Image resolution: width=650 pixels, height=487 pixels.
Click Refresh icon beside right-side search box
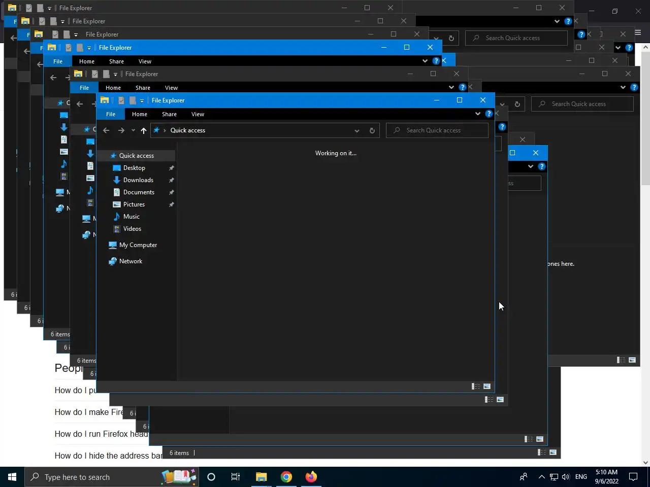(517, 104)
